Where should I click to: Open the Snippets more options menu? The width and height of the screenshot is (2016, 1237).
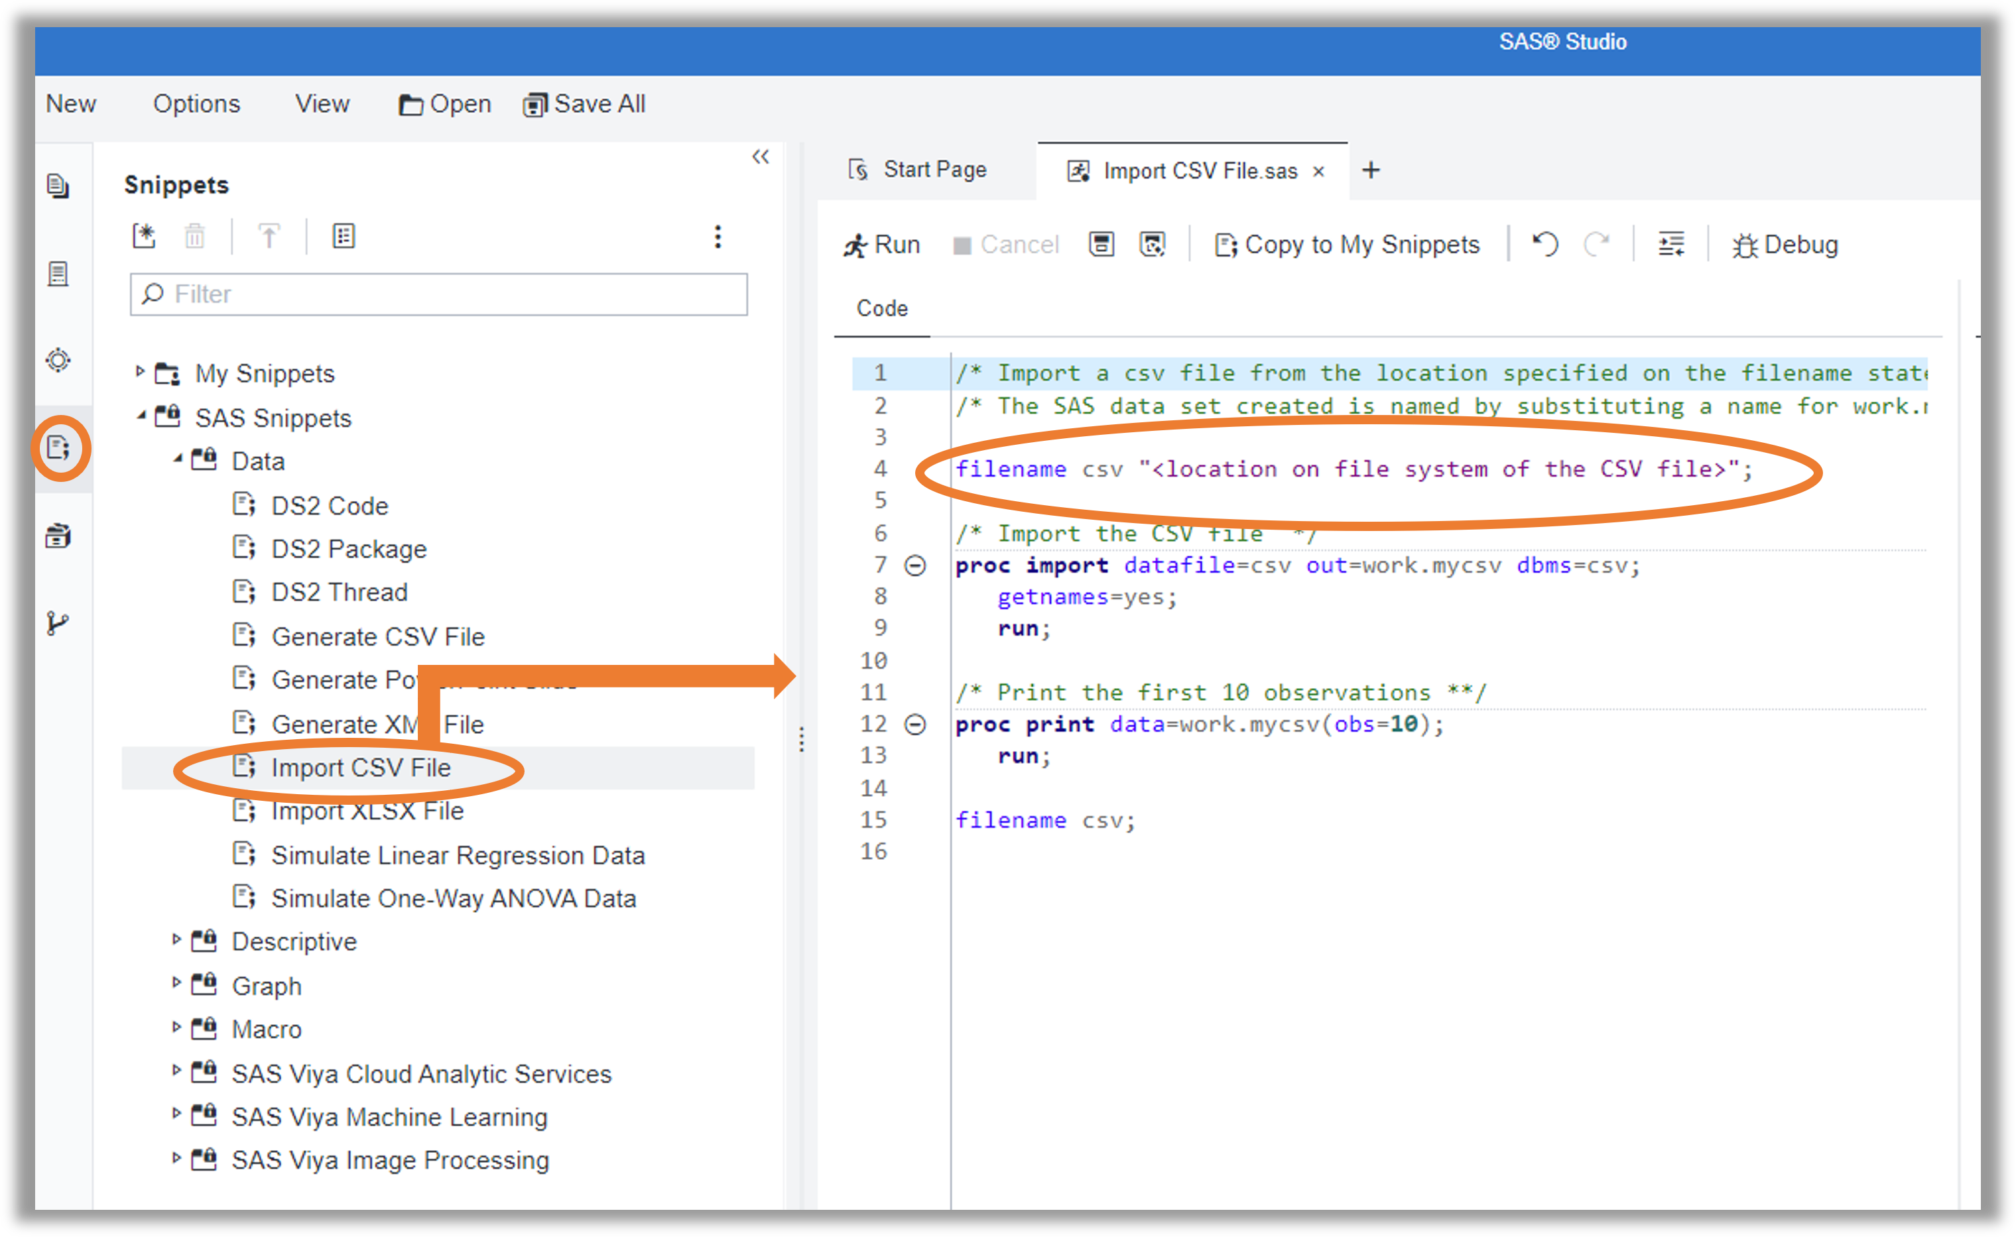tap(718, 237)
